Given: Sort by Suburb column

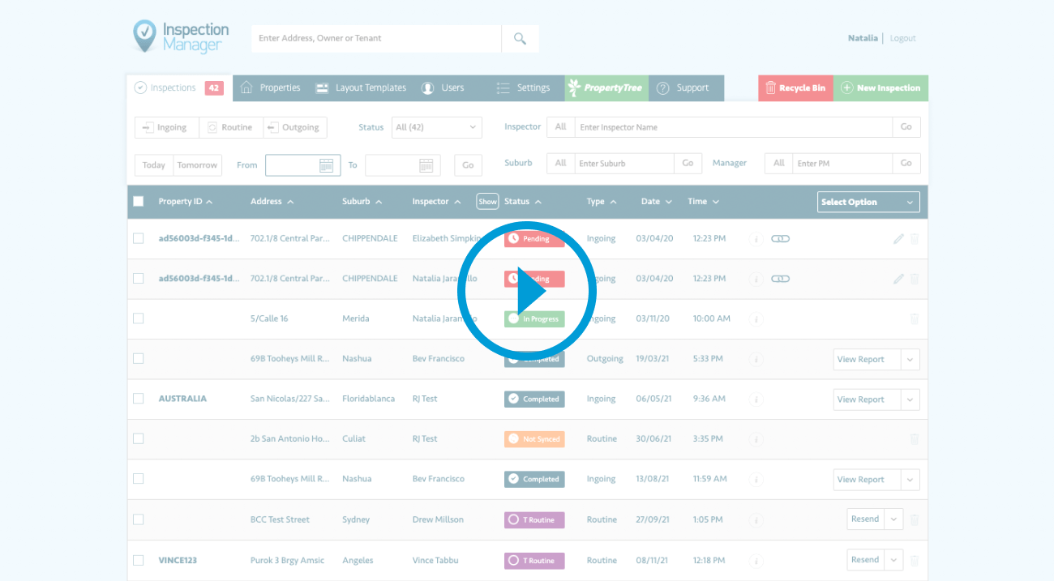Looking at the screenshot, I should (362, 202).
